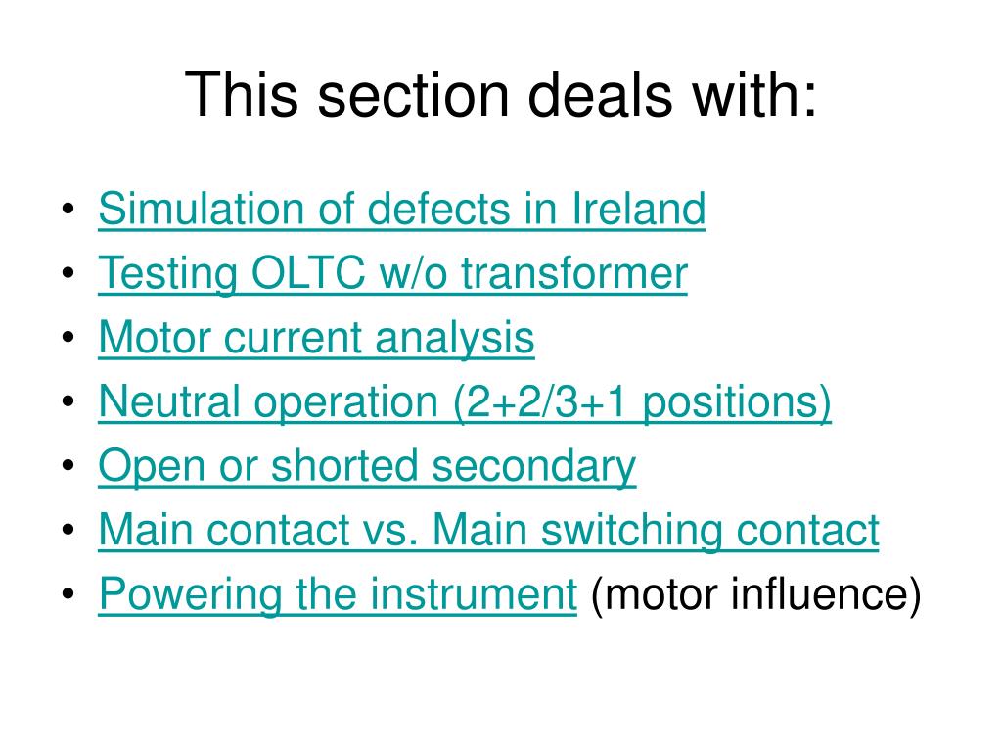Viewport: 1002px width, 752px height.
Task: Click the bullet before Open or shorted secondary
Action: pos(68,465)
